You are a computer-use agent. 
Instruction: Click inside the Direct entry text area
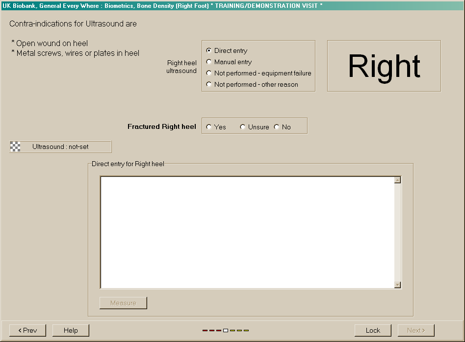(x=247, y=232)
